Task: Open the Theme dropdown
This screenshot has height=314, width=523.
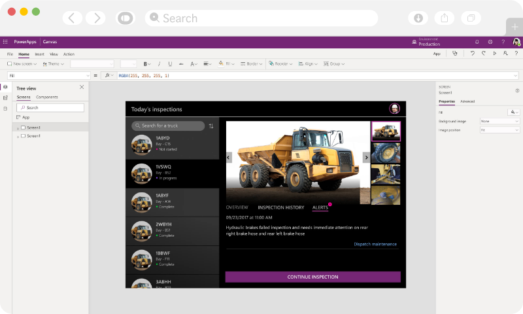Action: [x=54, y=63]
